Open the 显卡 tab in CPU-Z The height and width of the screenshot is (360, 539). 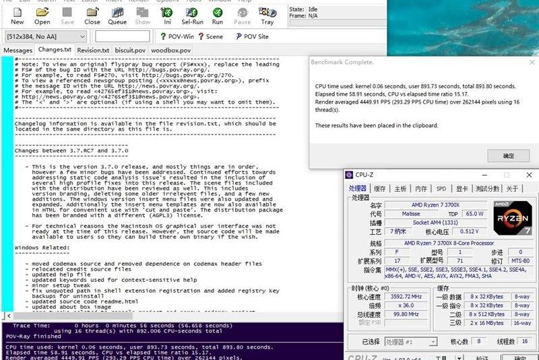pyautogui.click(x=462, y=189)
